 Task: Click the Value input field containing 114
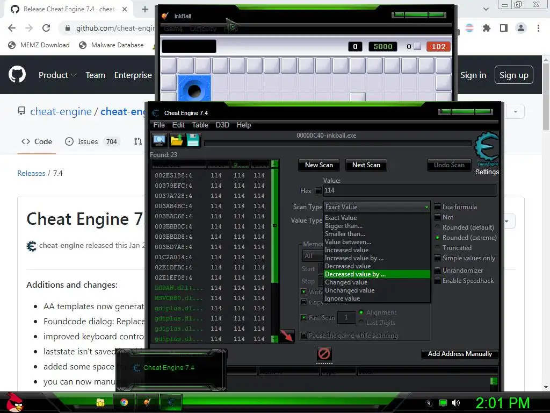(x=409, y=191)
